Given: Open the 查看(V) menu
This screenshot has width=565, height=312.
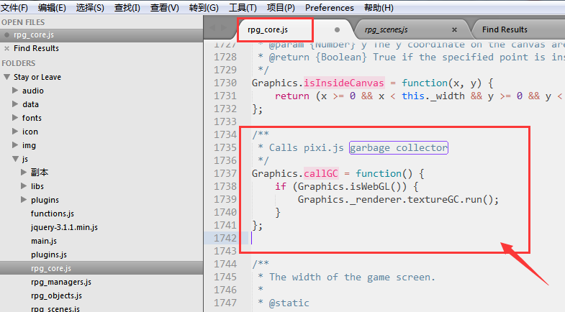Looking at the screenshot, I should pos(165,8).
